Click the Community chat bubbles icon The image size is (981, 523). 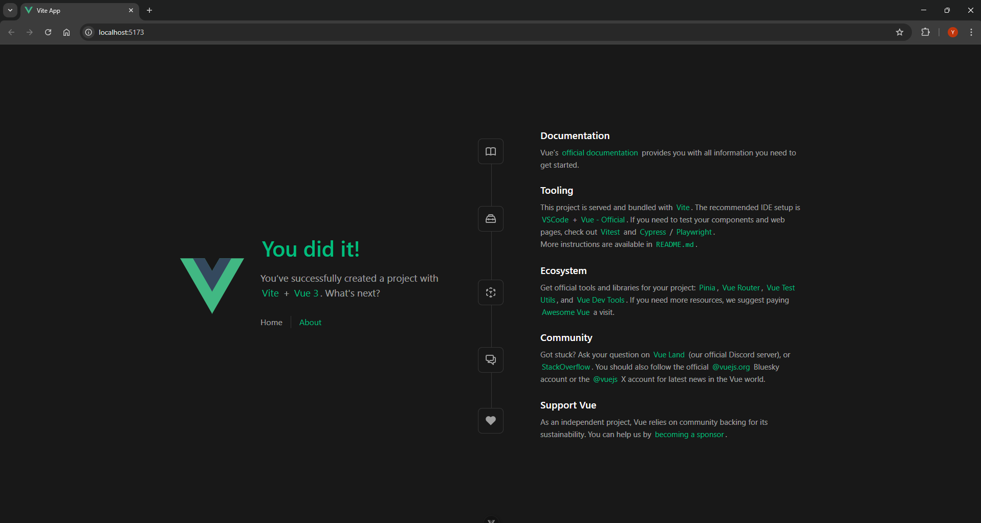click(490, 360)
